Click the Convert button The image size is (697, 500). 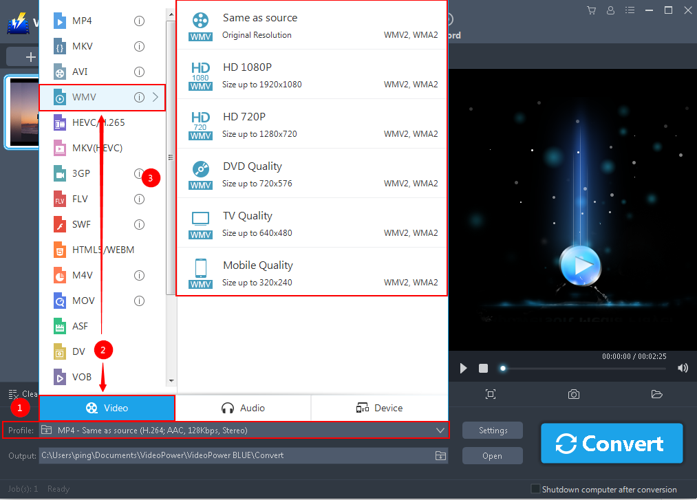point(611,443)
